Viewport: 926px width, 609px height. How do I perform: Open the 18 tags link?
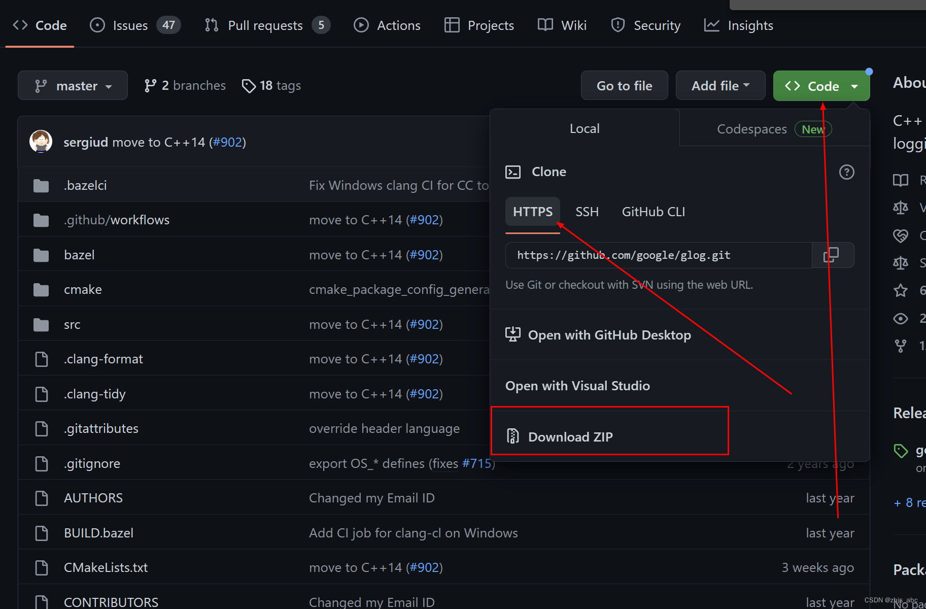(271, 86)
